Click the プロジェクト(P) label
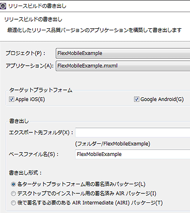The image size is (190, 213). click(25, 54)
